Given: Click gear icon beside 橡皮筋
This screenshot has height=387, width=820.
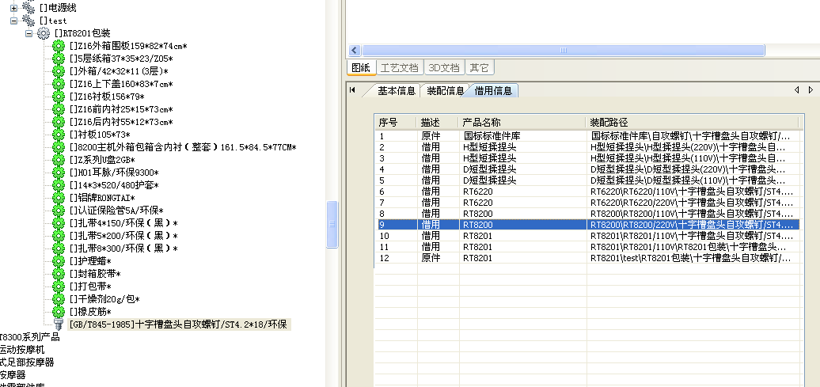Looking at the screenshot, I should click(59, 312).
